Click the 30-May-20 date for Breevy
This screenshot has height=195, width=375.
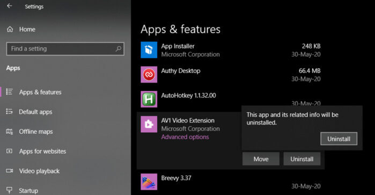(x=306, y=186)
